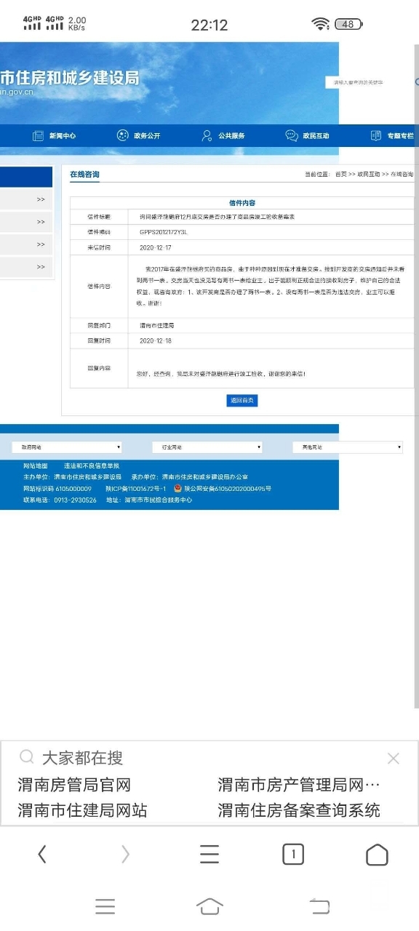This screenshot has height=931, width=419.
Task: Close the 大家都在搜 suggestions panel
Action: click(x=394, y=759)
